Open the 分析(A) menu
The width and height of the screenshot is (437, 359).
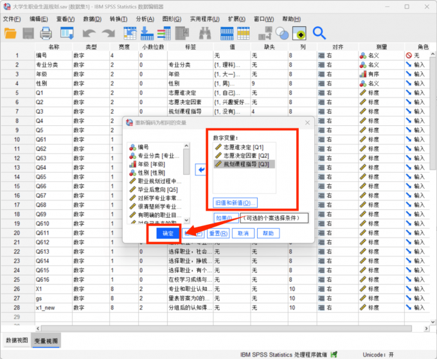145,19
